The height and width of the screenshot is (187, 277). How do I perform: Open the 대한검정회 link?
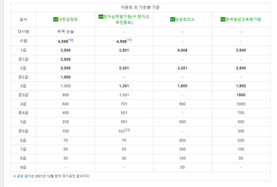pyautogui.click(x=68, y=19)
